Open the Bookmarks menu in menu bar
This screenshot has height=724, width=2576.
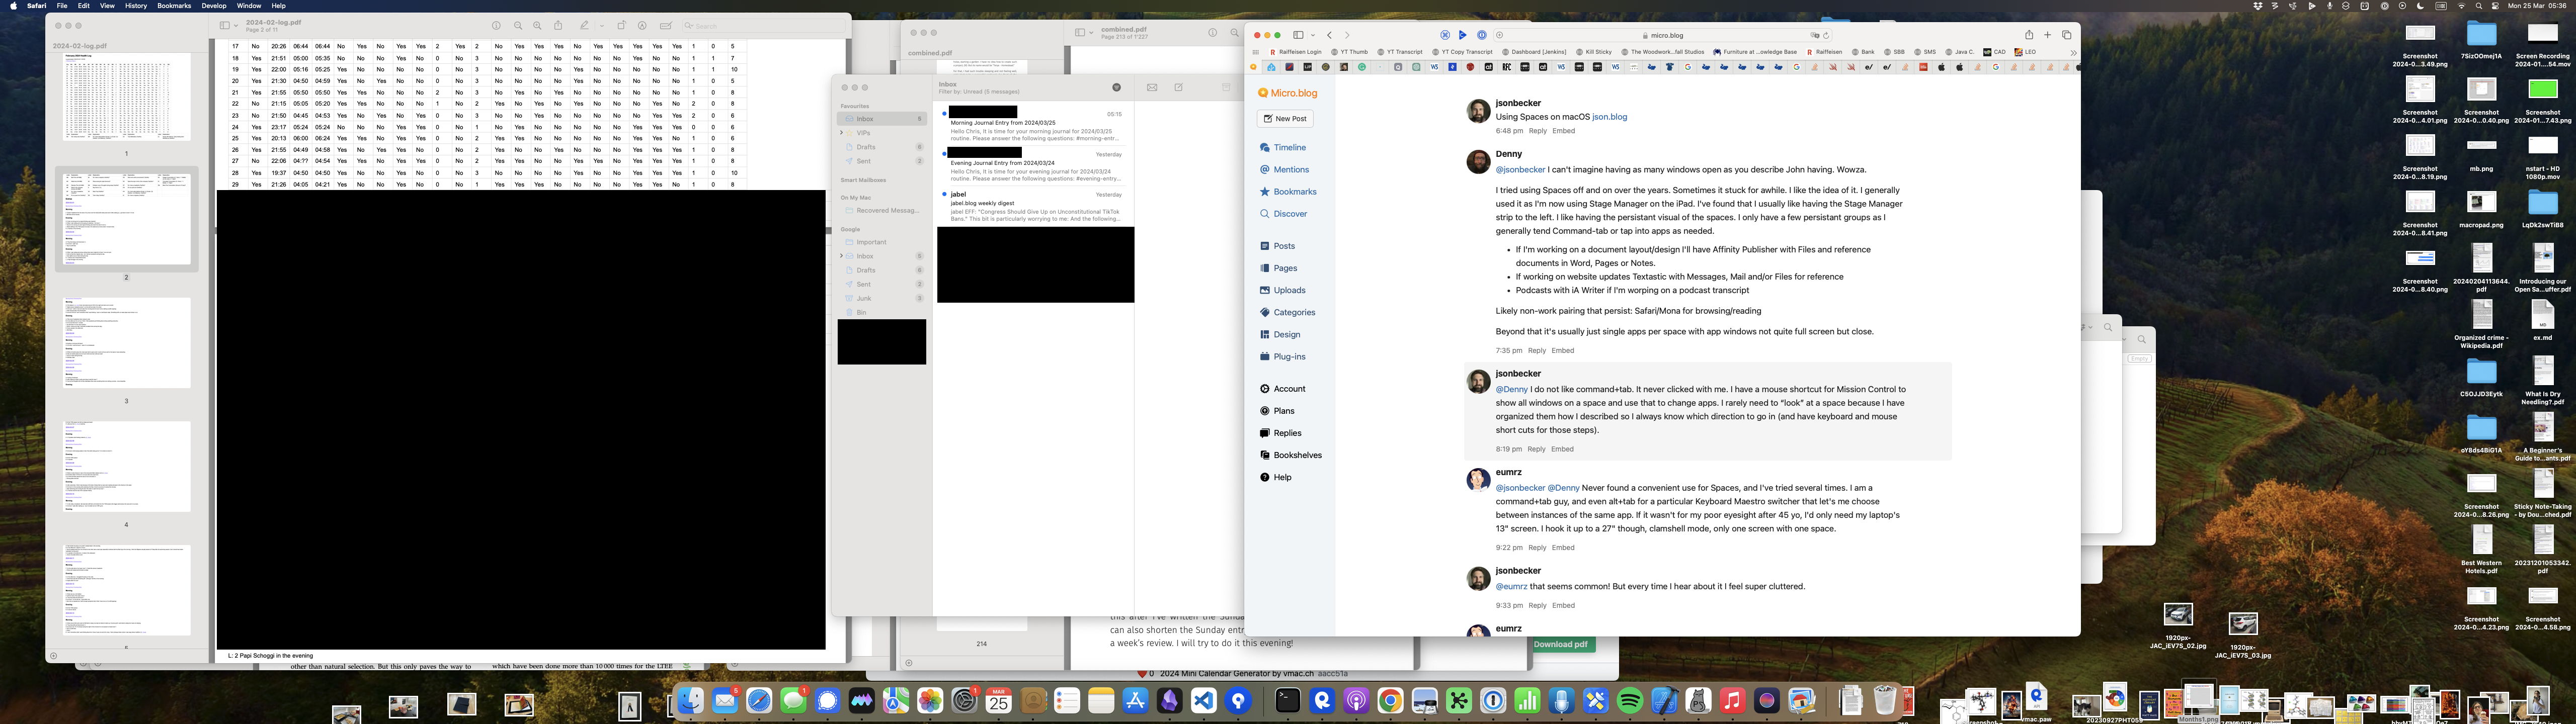(x=174, y=6)
